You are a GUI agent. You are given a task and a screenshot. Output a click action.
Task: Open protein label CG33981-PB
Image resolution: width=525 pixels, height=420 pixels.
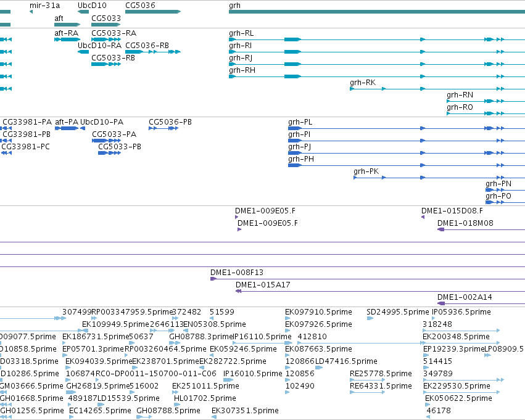pyautogui.click(x=27, y=134)
